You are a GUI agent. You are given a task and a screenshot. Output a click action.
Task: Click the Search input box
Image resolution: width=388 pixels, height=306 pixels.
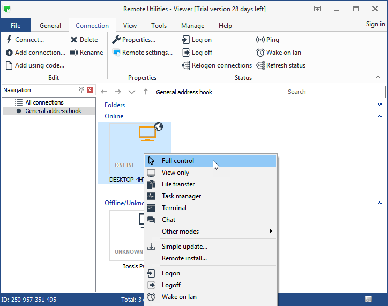pyautogui.click(x=336, y=92)
